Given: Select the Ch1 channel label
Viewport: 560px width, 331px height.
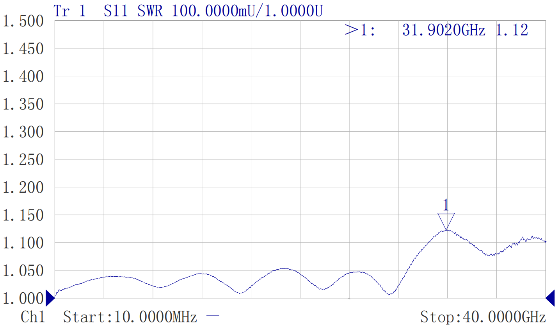Looking at the screenshot, I should 33,317.
